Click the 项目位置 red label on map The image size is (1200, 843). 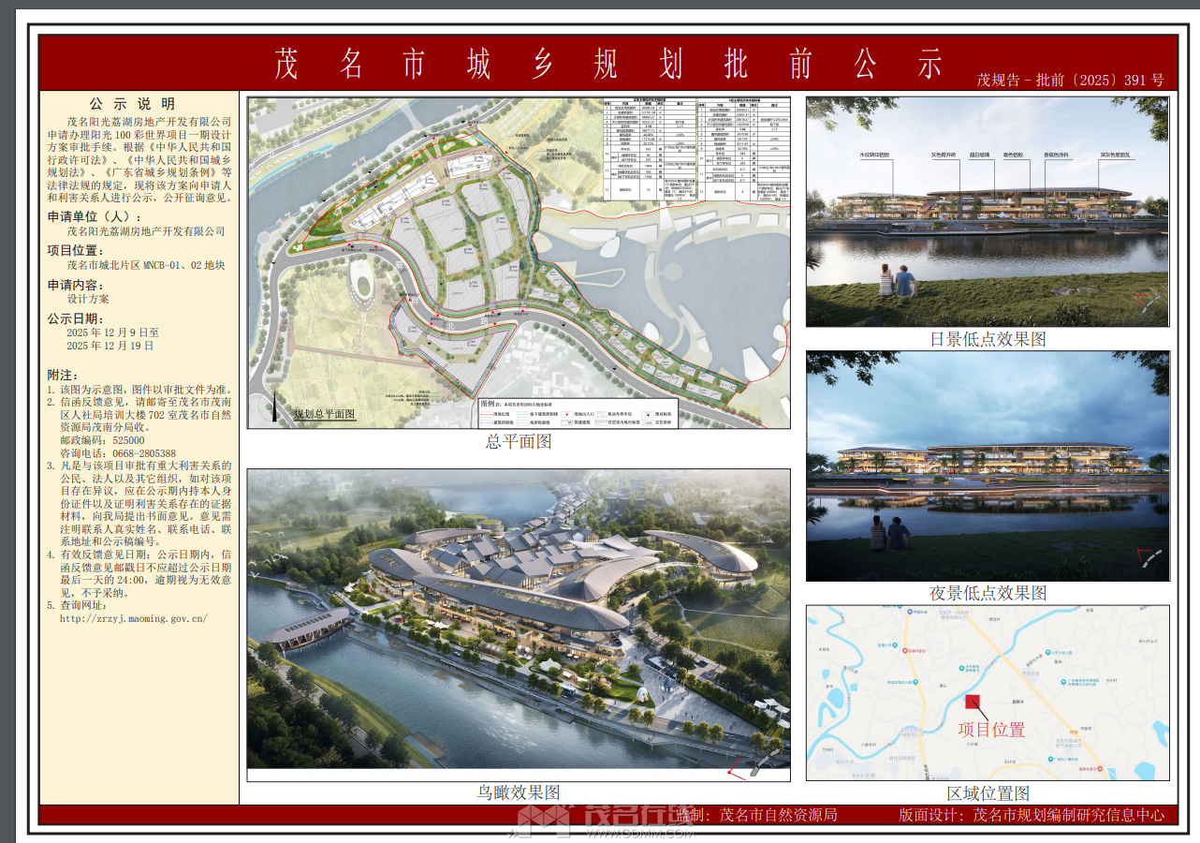[991, 729]
